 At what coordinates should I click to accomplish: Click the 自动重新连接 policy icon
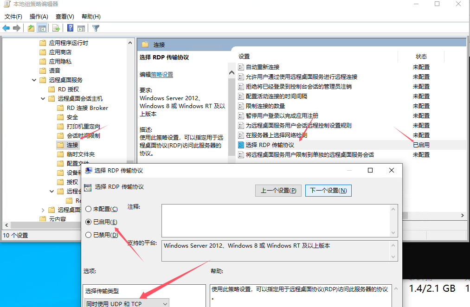coord(241,67)
